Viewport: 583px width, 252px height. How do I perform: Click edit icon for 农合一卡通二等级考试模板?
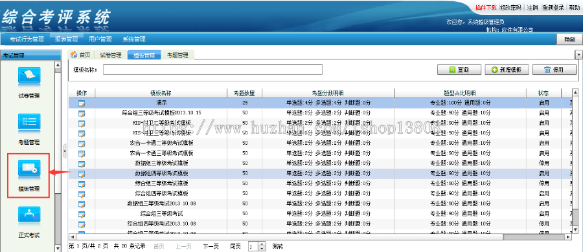(82, 143)
